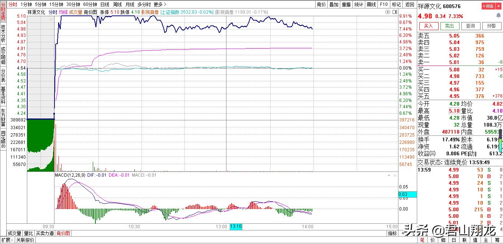Toggle the 成交量 indicator in chart header
This screenshot has width=503, height=244.
75,12
